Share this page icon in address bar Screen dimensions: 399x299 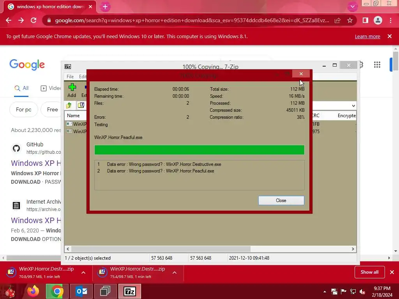[x=337, y=20]
